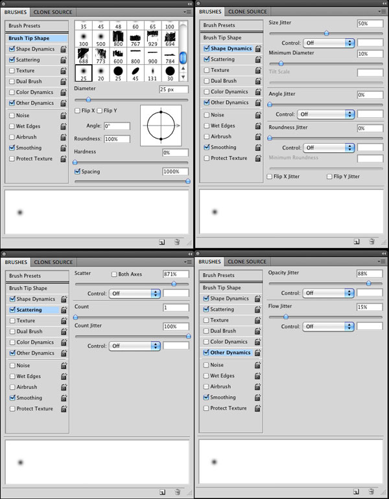Open the Control dropdown under Size Jitter
Image resolution: width=389 pixels, height=499 pixels.
329,43
